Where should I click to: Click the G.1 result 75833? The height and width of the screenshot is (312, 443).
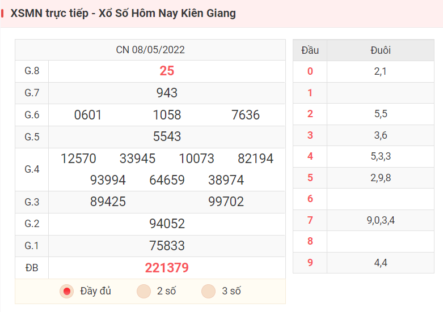[167, 246]
